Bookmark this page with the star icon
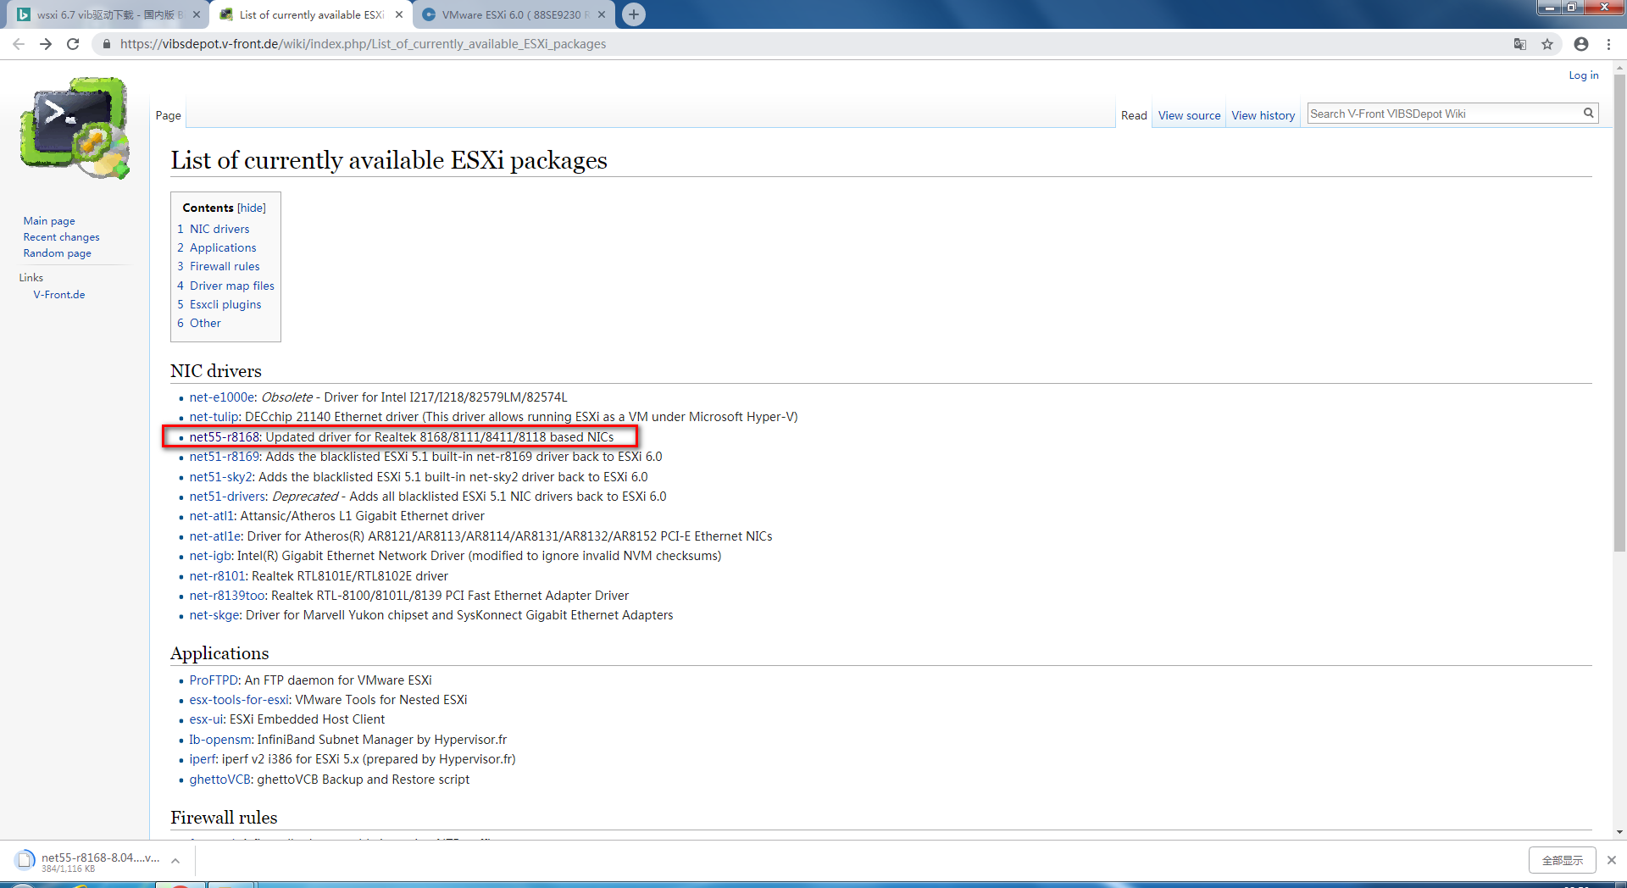 tap(1547, 44)
